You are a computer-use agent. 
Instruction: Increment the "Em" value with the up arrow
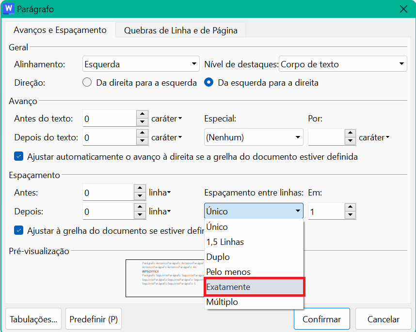pyautogui.click(x=350, y=208)
